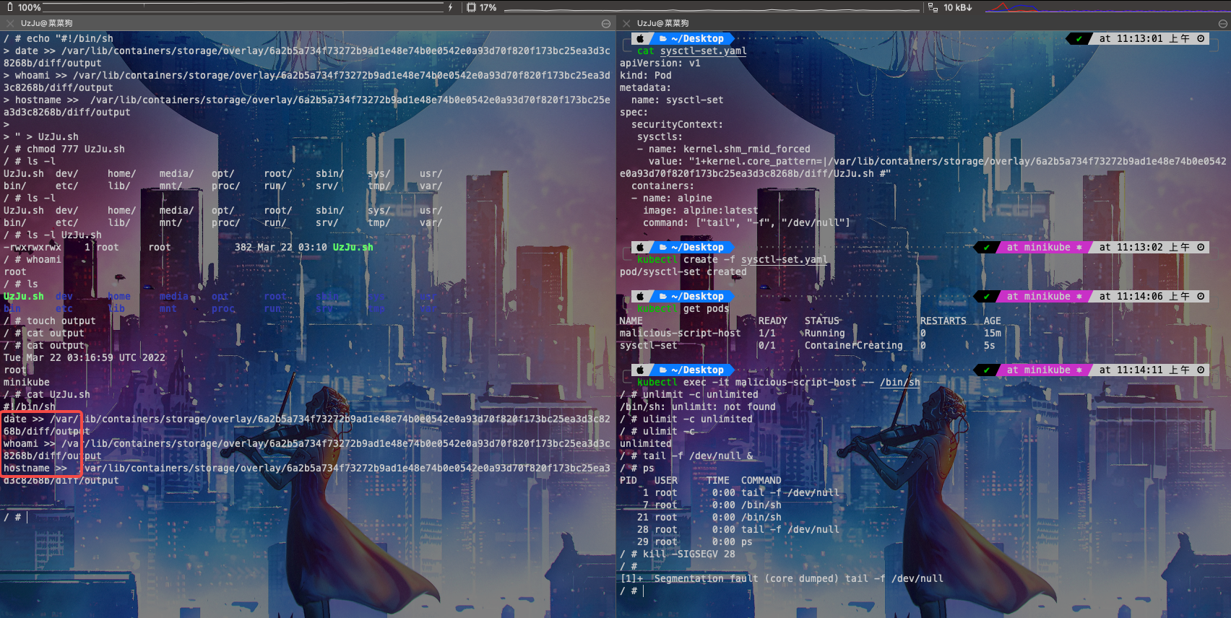The height and width of the screenshot is (618, 1231).
Task: Close the right terminal pane with its X
Action: (626, 23)
